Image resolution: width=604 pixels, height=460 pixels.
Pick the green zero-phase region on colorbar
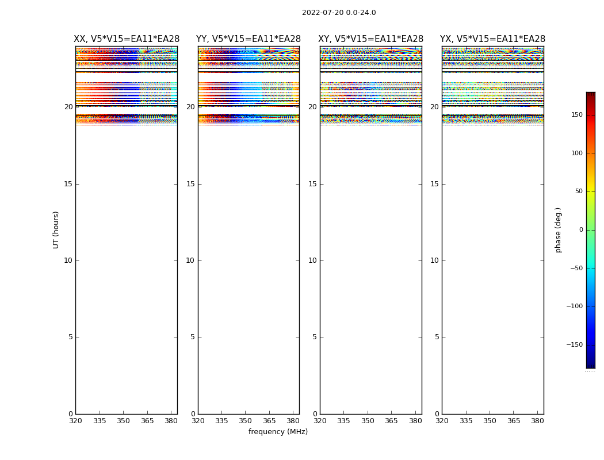pyautogui.click(x=590, y=230)
